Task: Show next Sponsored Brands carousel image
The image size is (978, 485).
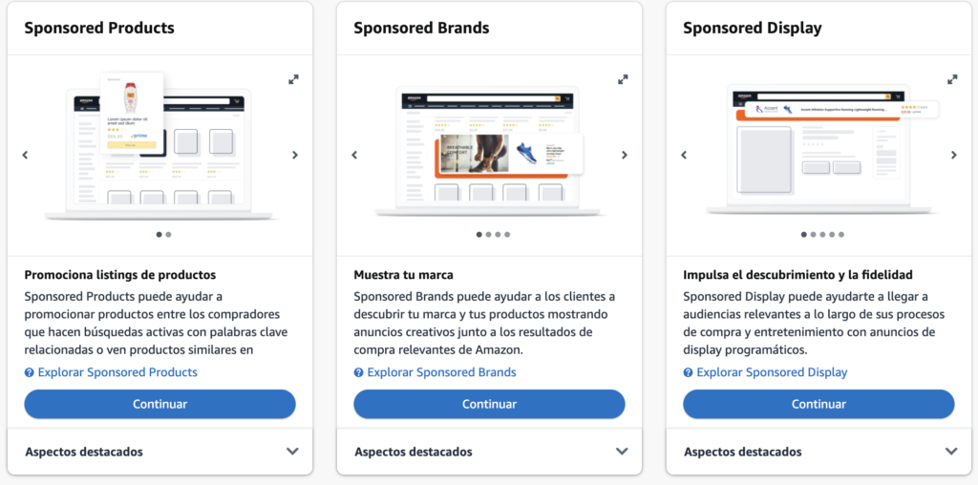Action: tap(625, 155)
